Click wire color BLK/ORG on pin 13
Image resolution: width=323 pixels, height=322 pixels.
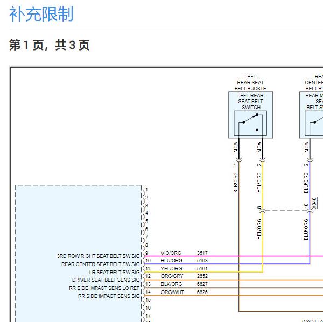click(x=171, y=284)
